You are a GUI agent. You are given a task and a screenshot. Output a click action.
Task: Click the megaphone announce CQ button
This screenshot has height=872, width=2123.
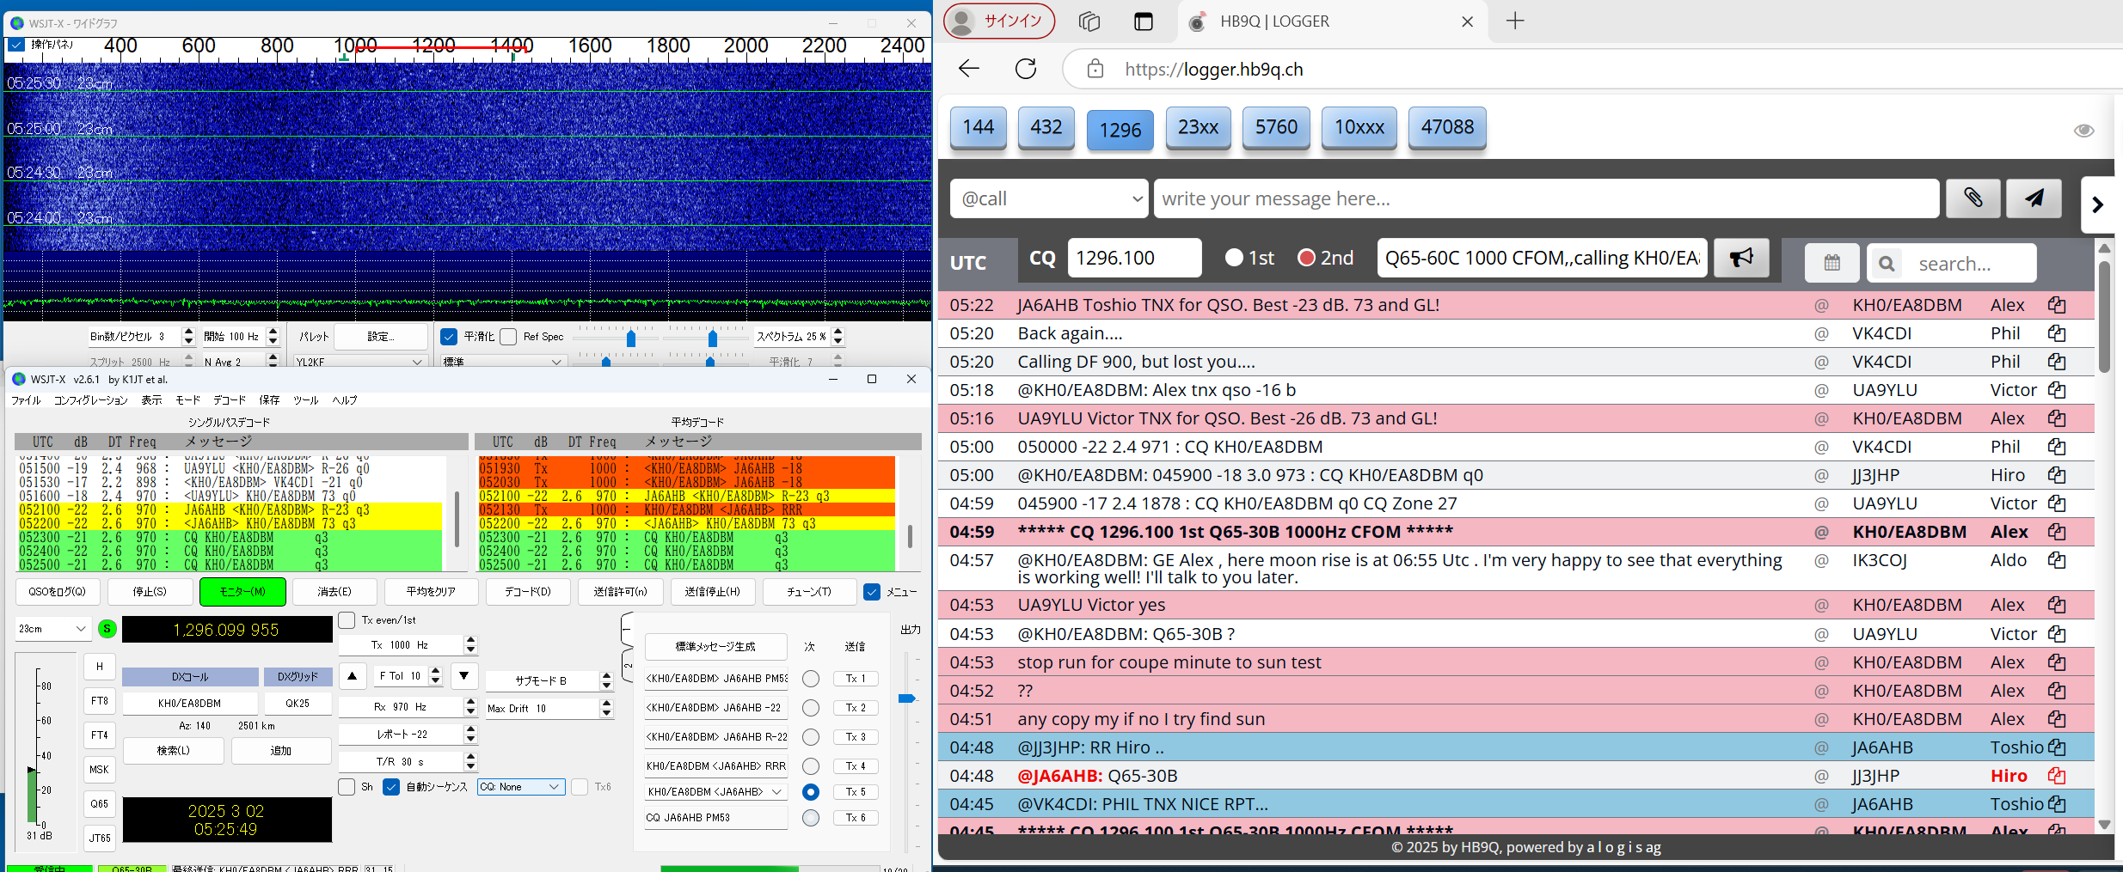[x=1741, y=258]
